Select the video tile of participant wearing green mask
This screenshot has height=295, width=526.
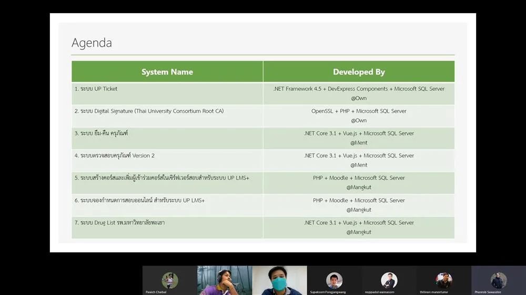click(x=279, y=280)
